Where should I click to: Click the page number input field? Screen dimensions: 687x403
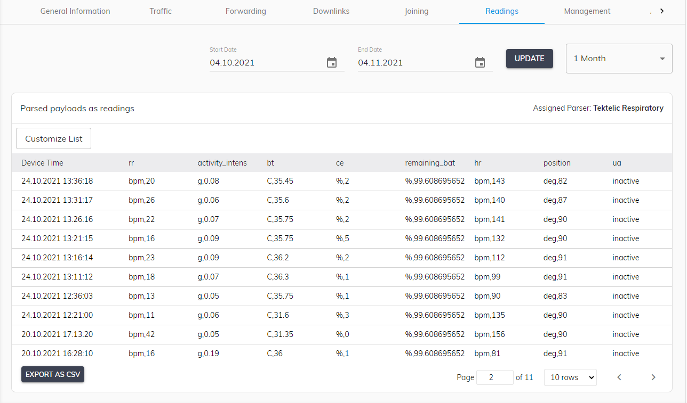494,377
